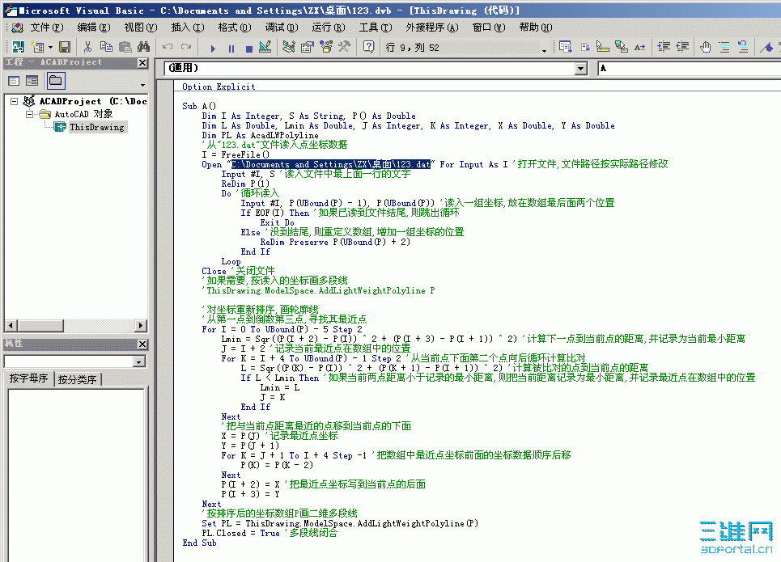Collapse the ACADProject tree node
781x562 pixels.
[x=14, y=102]
